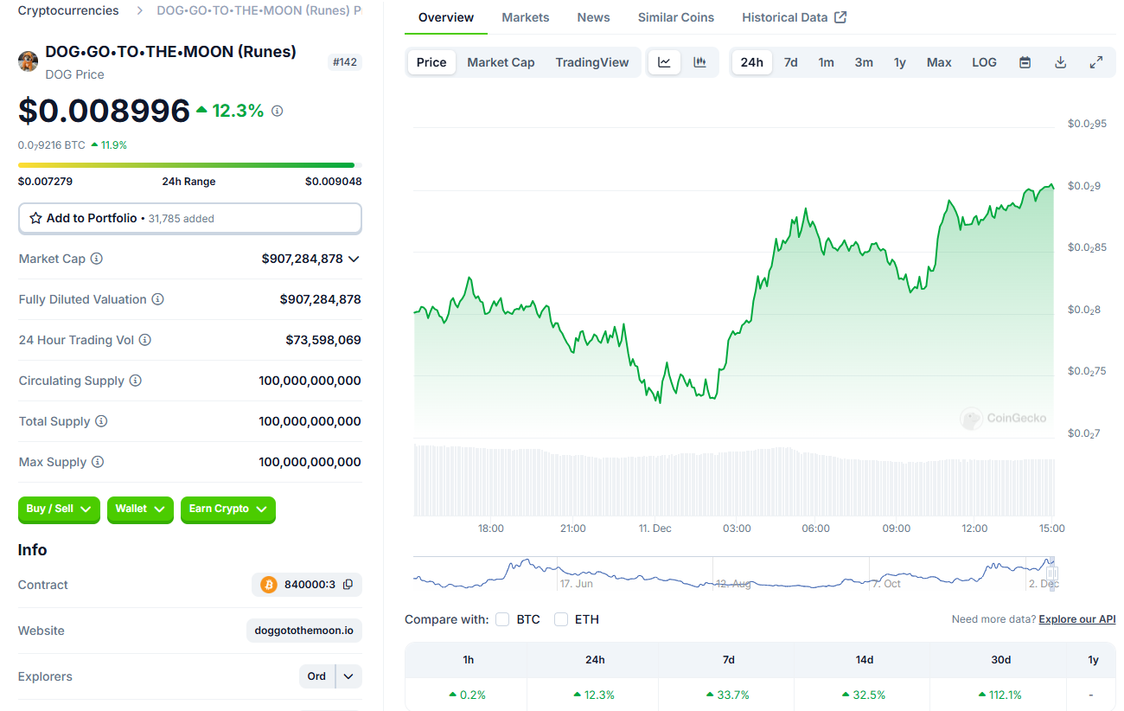Open the Ord explorers dropdown arrow
The height and width of the screenshot is (711, 1124).
click(x=348, y=676)
